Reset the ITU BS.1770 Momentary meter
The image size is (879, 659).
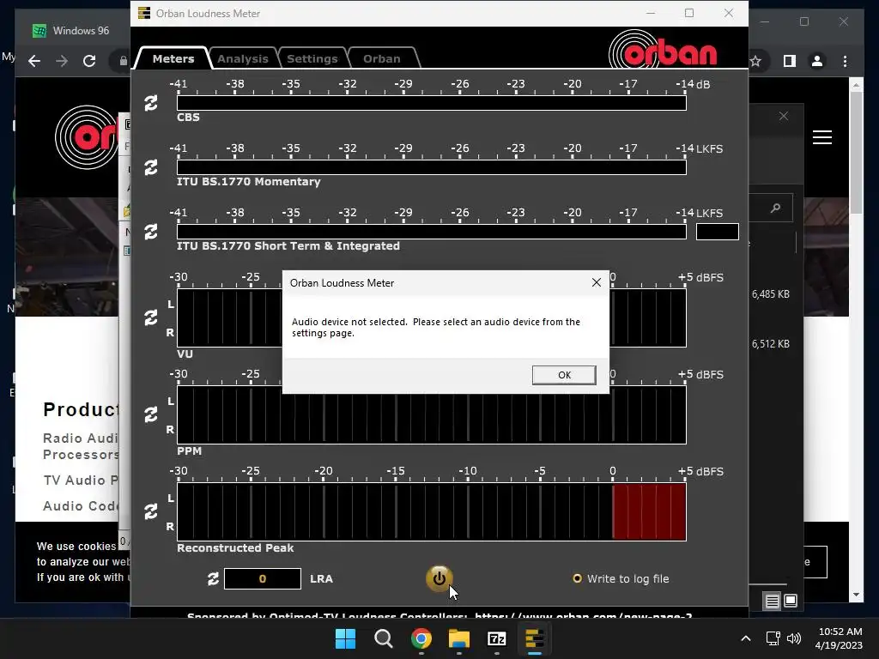click(151, 167)
